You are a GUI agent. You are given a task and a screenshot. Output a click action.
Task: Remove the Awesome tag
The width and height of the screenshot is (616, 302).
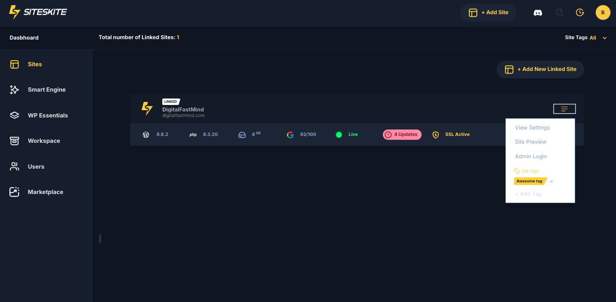(551, 182)
